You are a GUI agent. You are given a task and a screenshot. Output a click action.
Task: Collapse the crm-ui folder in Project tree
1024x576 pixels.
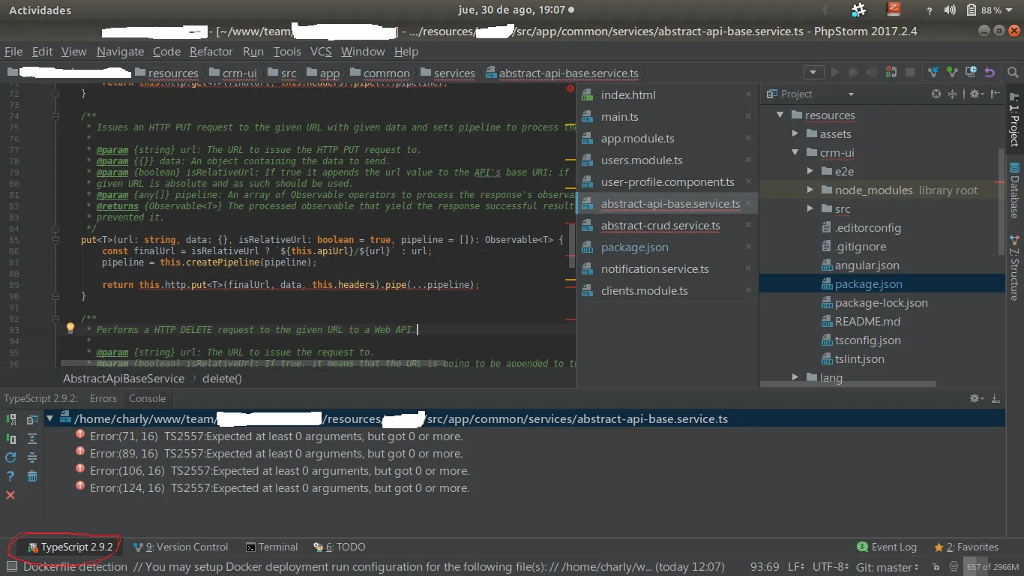click(795, 152)
